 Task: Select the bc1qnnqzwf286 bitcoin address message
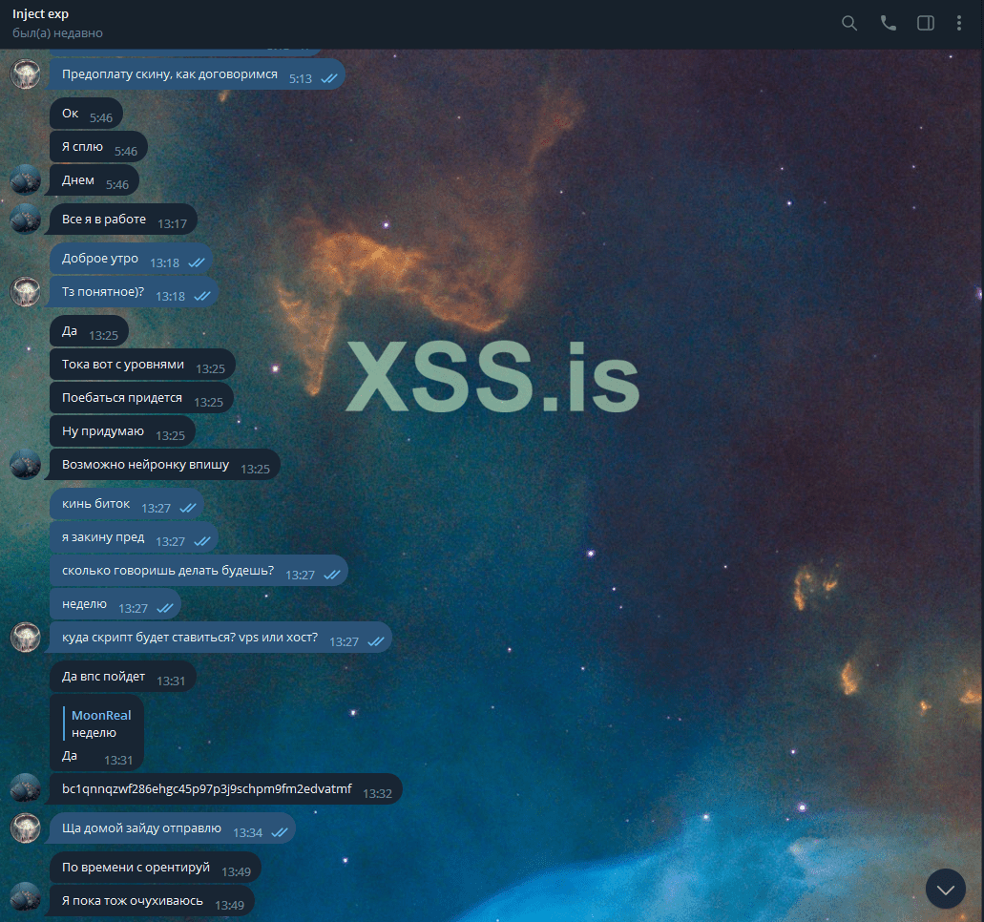(224, 789)
